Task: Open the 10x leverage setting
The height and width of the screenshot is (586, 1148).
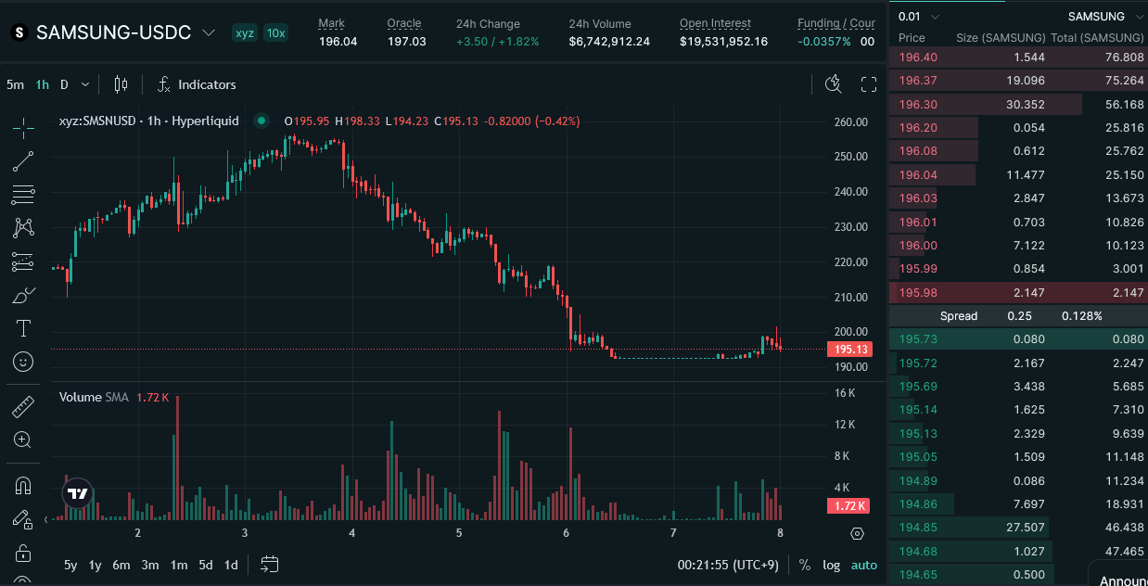Action: (275, 32)
